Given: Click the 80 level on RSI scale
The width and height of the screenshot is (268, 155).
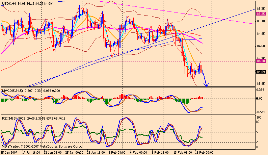Looking at the screenshot, I should (x=258, y=122).
